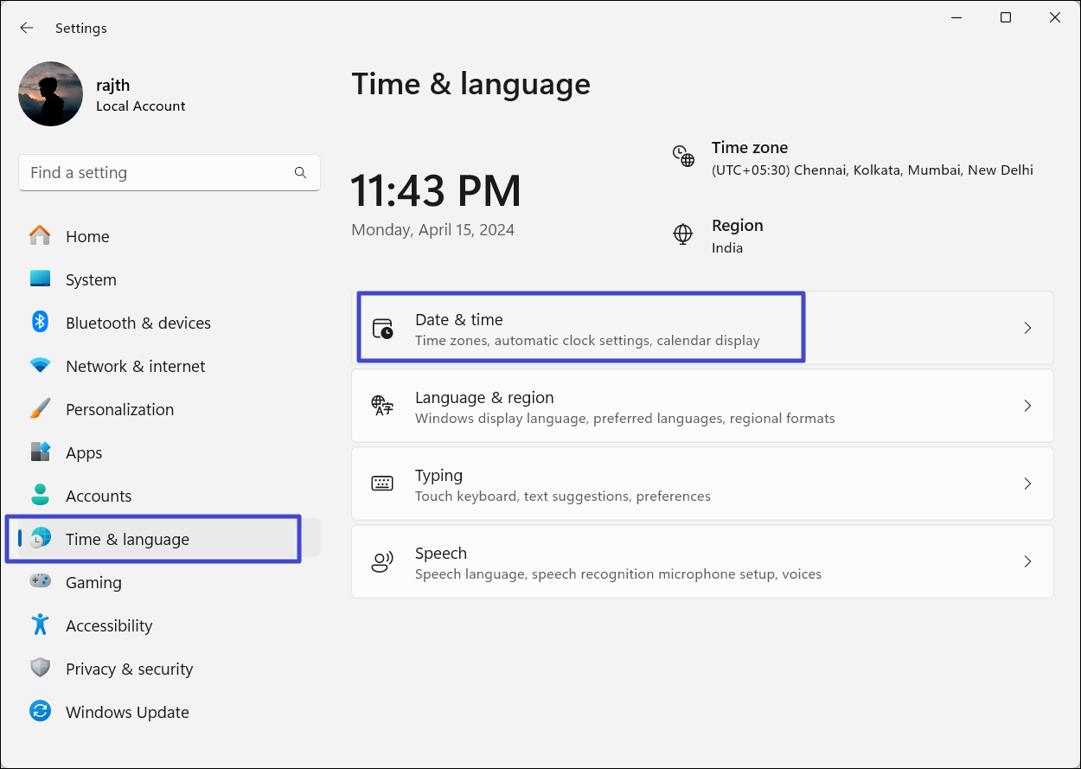Click the Typing keyboard icon
This screenshot has height=769, width=1081.
[382, 484]
